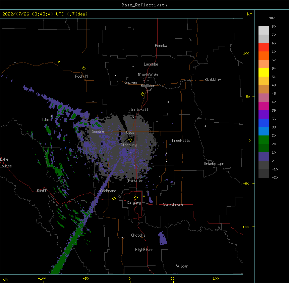Click the Banff label
This screenshot has height=283, width=289.
pyautogui.click(x=42, y=191)
